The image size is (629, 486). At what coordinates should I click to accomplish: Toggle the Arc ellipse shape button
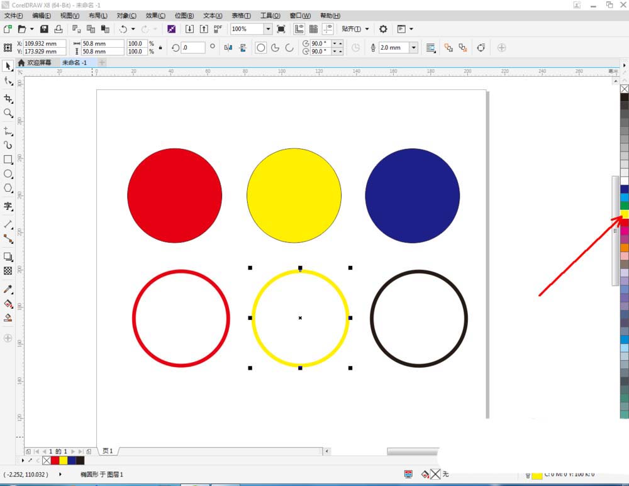(x=289, y=48)
